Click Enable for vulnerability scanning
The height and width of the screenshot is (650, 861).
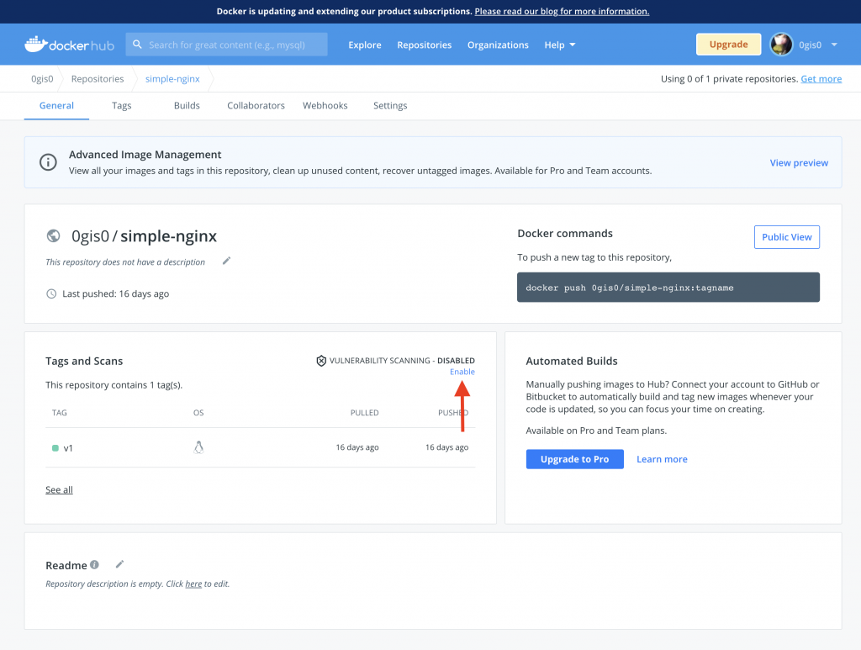[x=462, y=372]
